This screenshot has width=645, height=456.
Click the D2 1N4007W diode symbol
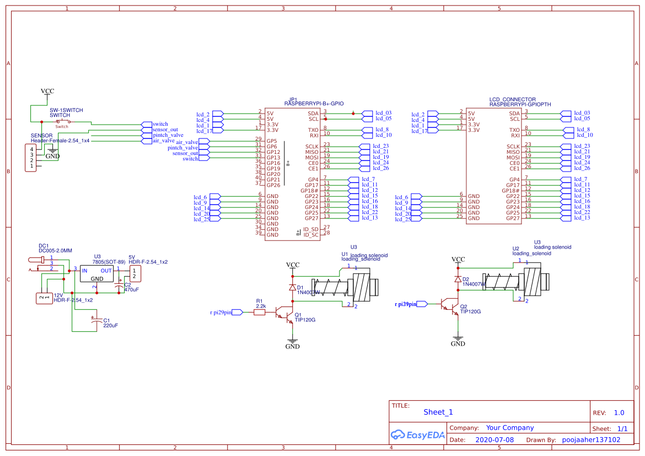click(x=458, y=279)
